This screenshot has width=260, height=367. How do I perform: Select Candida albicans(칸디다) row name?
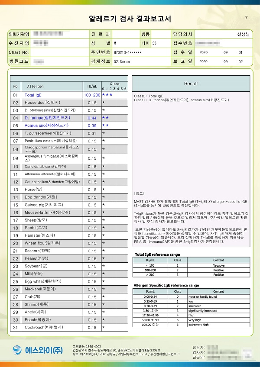point(45,167)
